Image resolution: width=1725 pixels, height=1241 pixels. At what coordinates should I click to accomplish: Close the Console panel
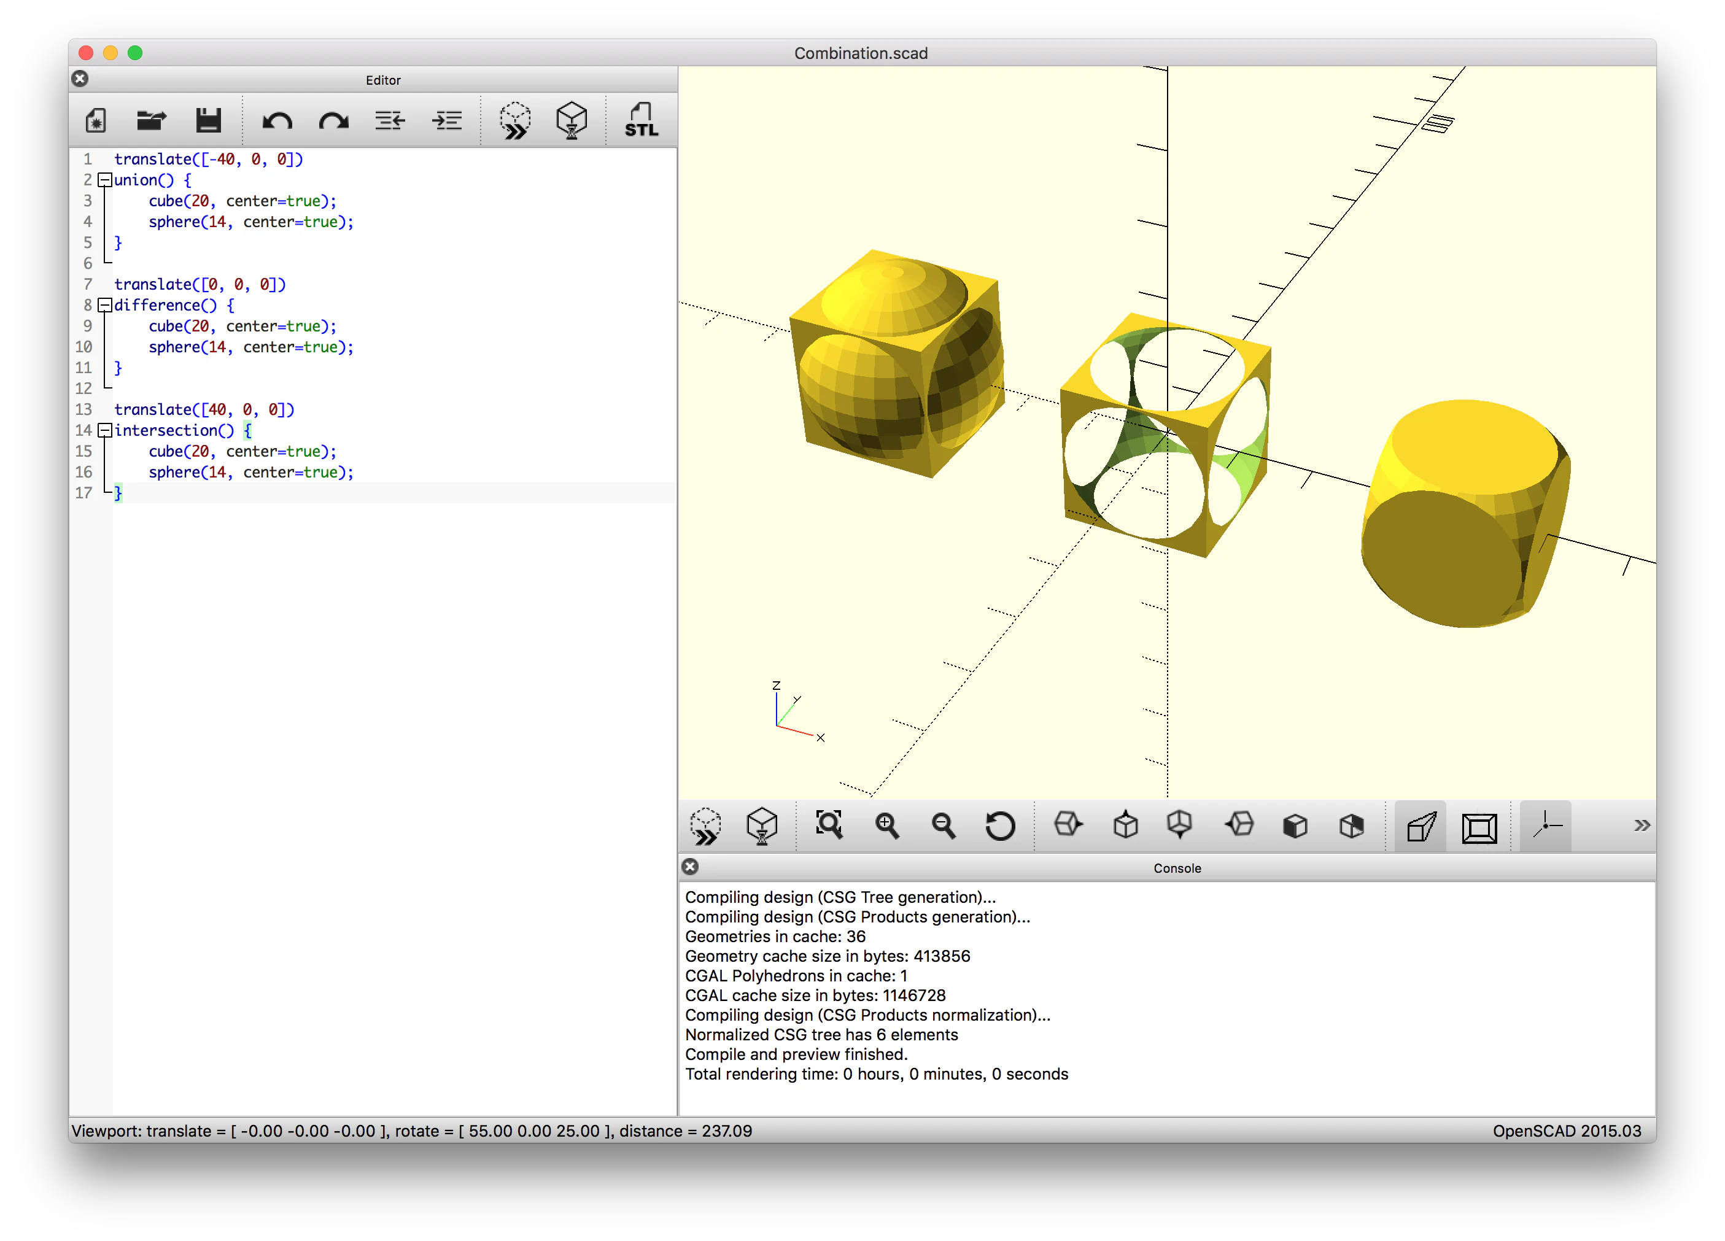point(690,867)
